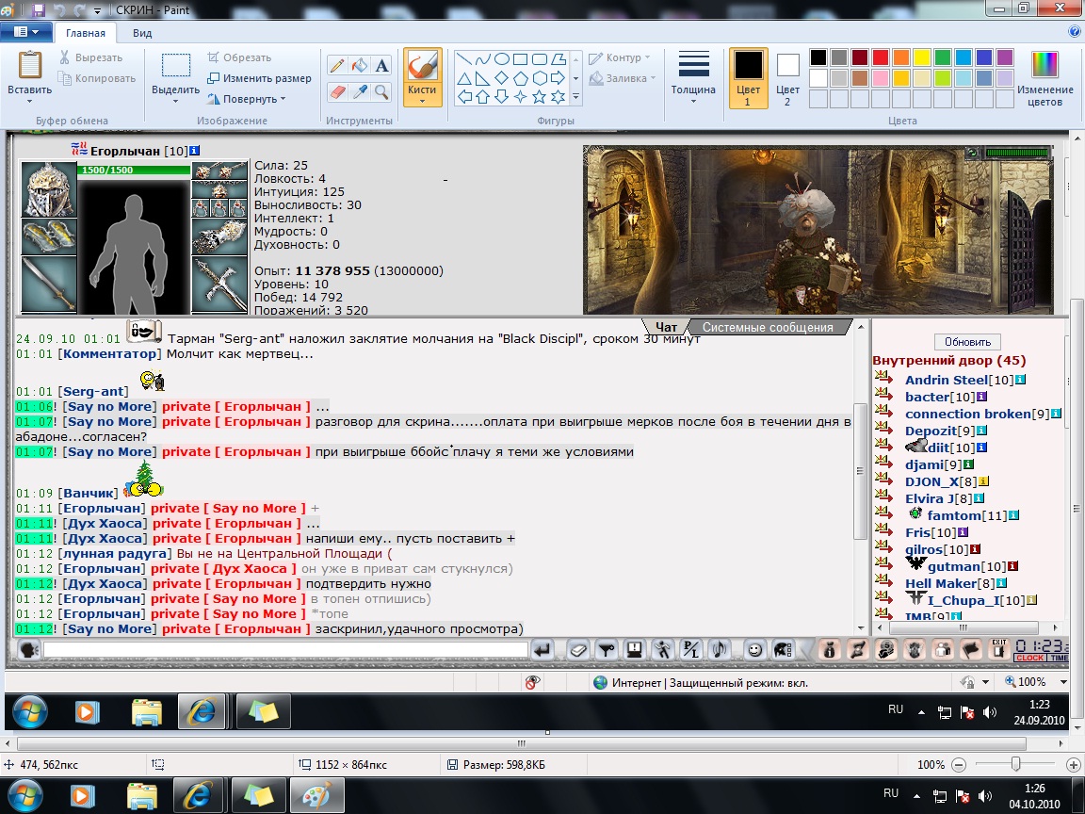Image resolution: width=1085 pixels, height=814 pixels.
Task: Switch to the Вид ribbon tab
Action: pyautogui.click(x=142, y=33)
